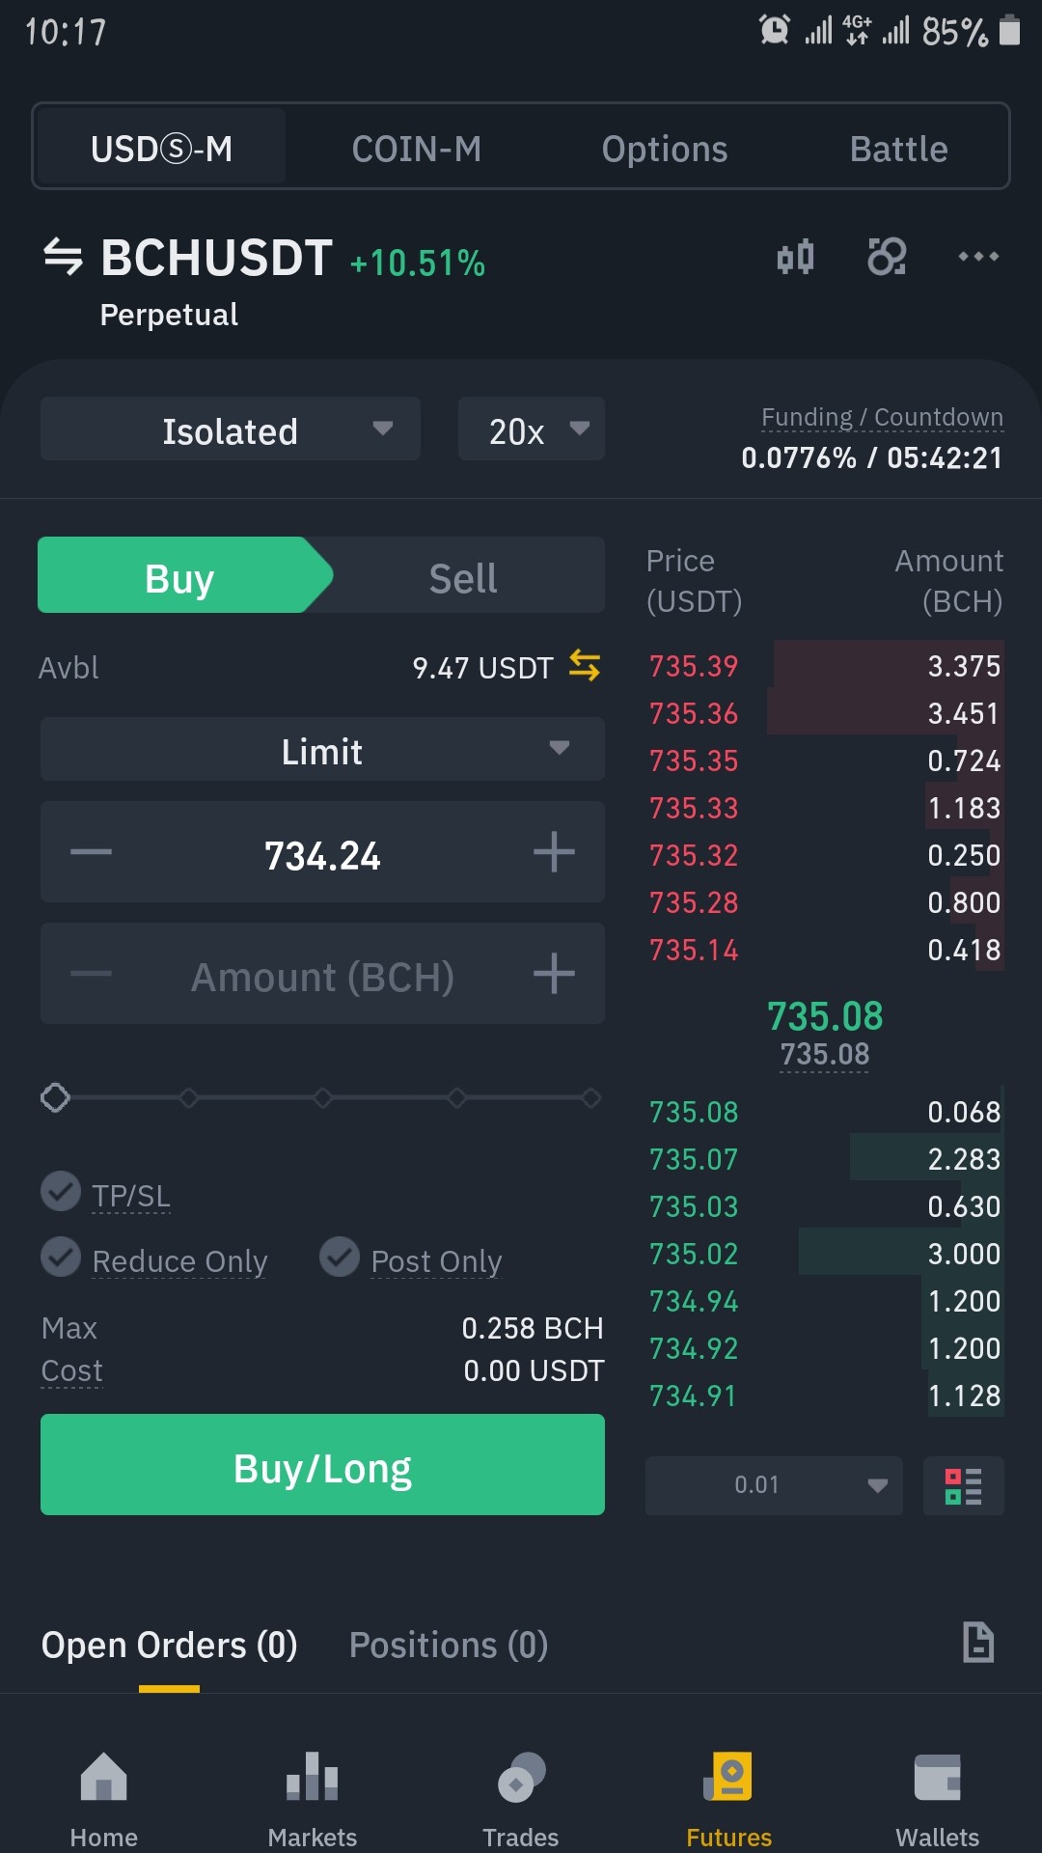Enable the TP/SL checkbox

(x=61, y=1192)
